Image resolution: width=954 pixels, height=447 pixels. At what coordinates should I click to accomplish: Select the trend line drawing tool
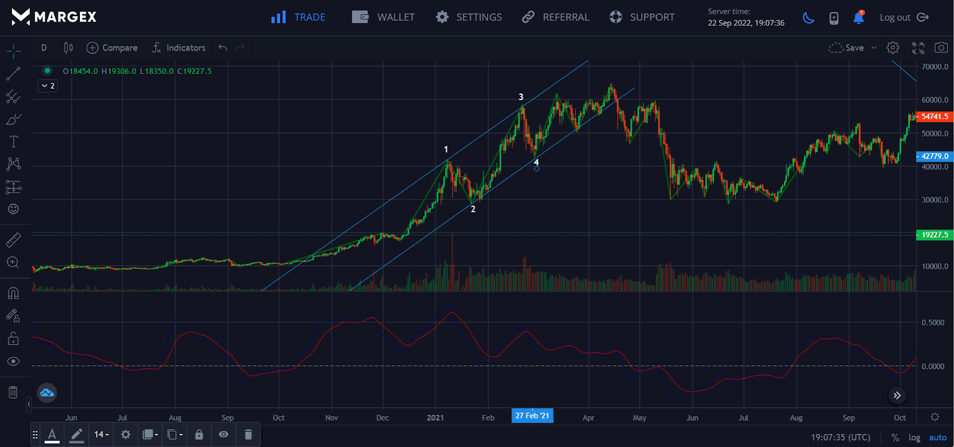tap(13, 74)
